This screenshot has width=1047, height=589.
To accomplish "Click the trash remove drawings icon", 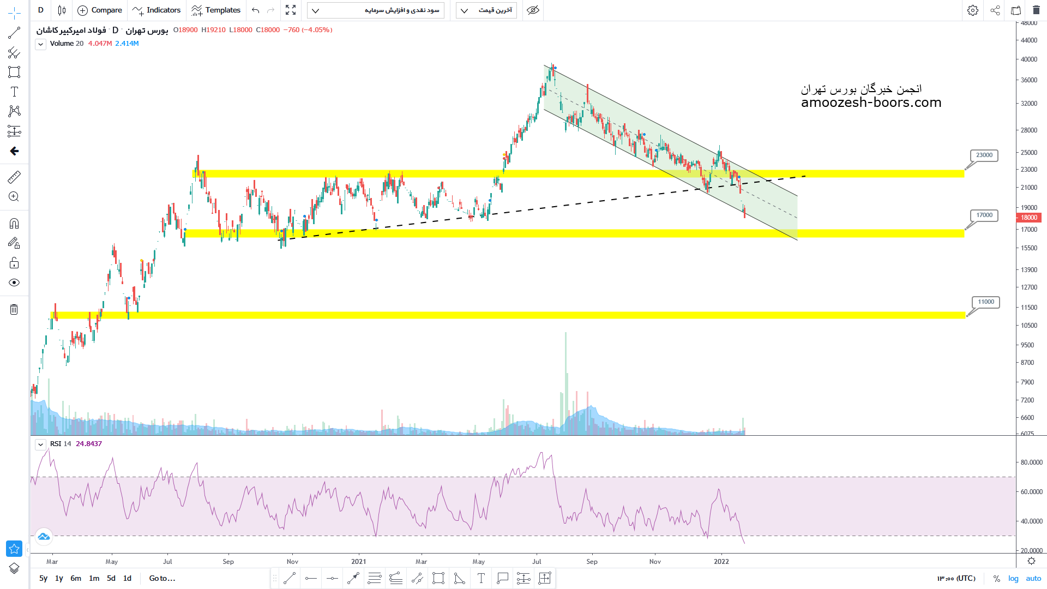I will 14,310.
